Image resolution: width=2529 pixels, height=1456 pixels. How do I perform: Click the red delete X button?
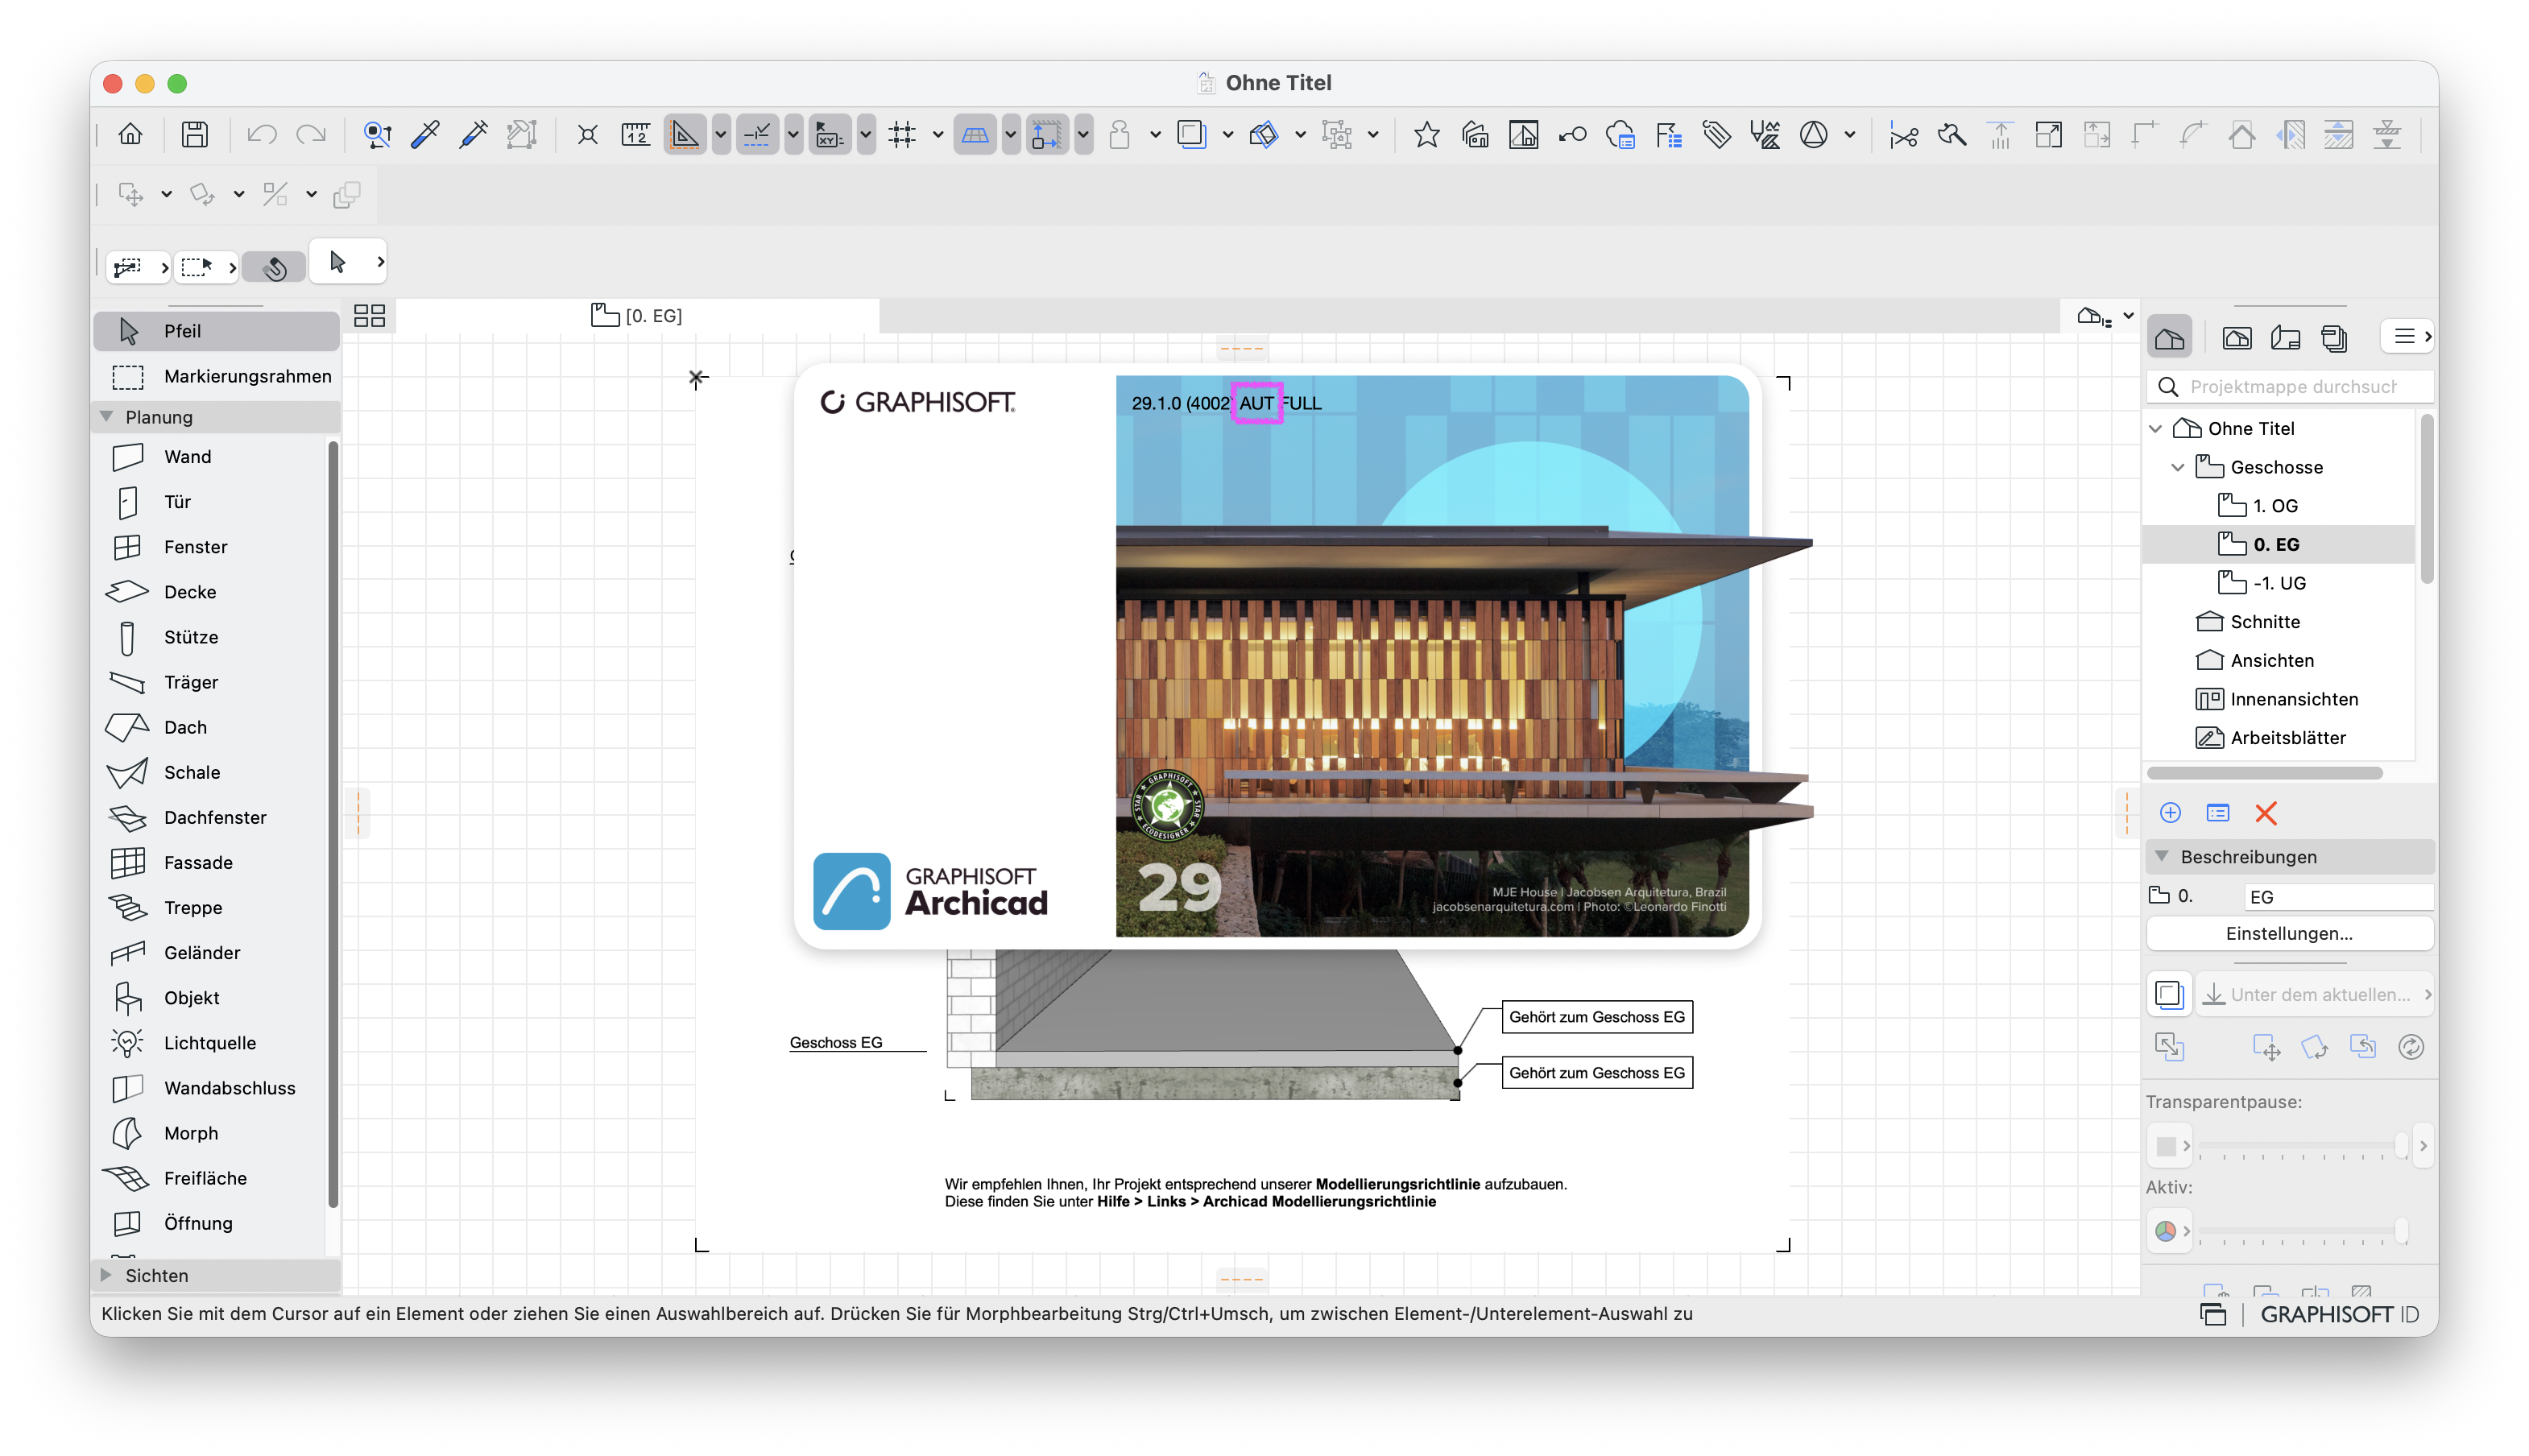click(x=2265, y=812)
